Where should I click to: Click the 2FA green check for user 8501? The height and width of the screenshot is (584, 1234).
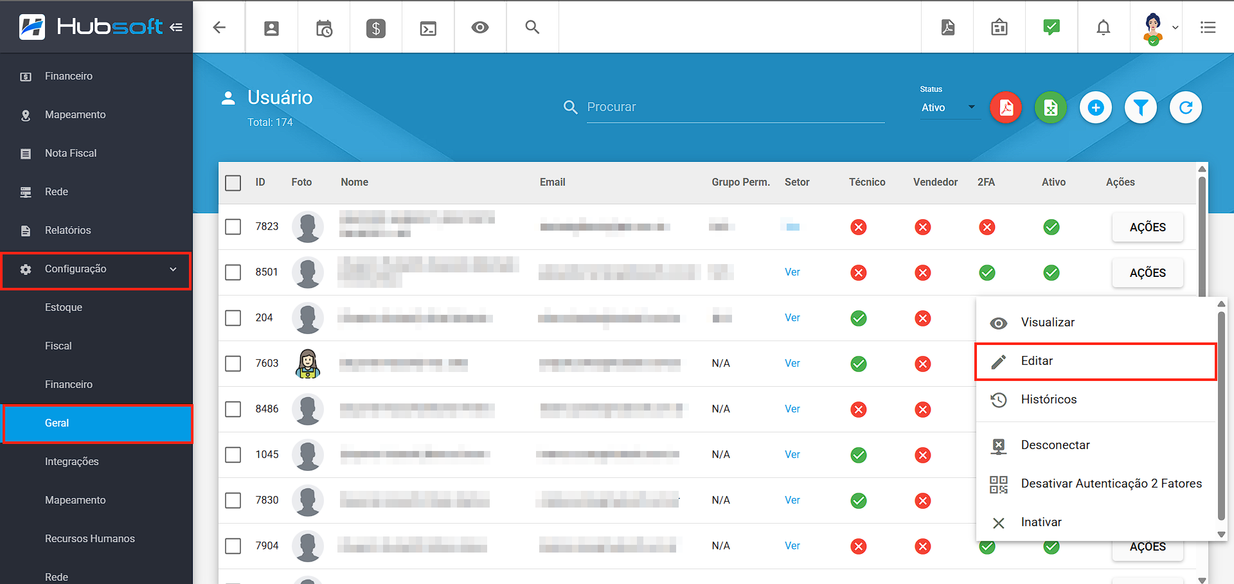tap(987, 272)
